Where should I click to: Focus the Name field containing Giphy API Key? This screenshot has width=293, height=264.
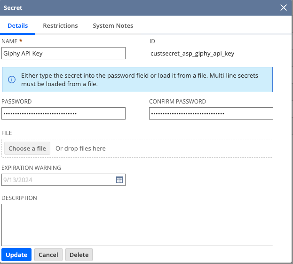(x=63, y=53)
